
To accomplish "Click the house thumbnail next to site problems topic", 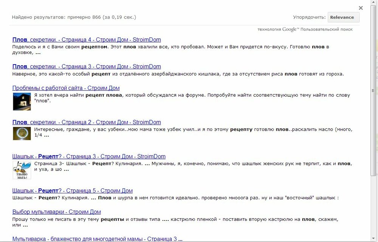I will click(22, 101).
